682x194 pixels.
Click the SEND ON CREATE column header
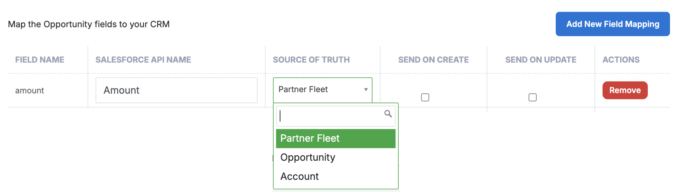[433, 60]
